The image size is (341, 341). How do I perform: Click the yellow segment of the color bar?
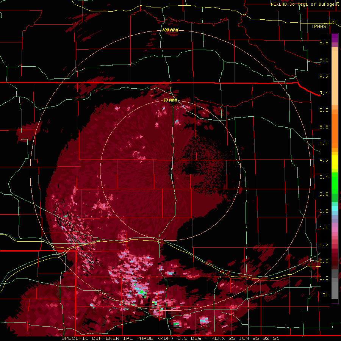tap(335, 162)
